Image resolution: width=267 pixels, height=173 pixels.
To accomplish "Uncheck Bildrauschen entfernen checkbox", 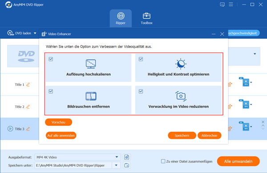I will coord(51,91).
